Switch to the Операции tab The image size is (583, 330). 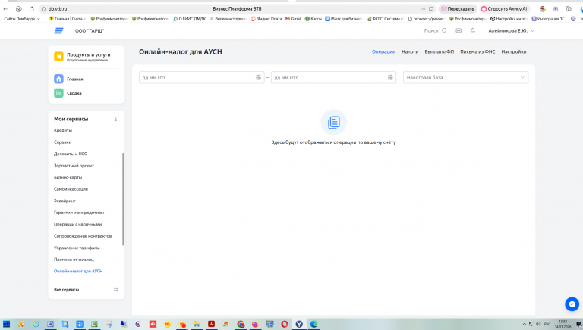(x=383, y=52)
